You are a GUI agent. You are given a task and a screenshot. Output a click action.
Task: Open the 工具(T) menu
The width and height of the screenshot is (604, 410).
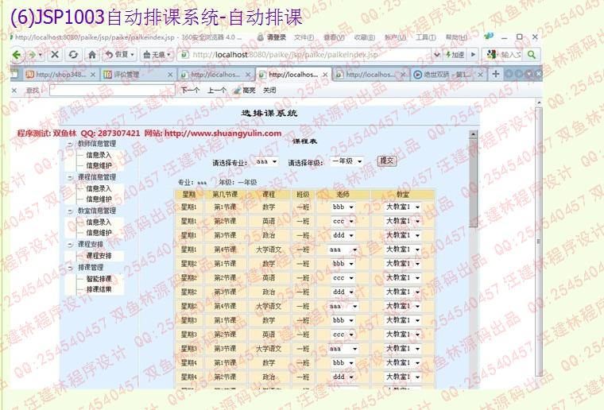[426, 37]
